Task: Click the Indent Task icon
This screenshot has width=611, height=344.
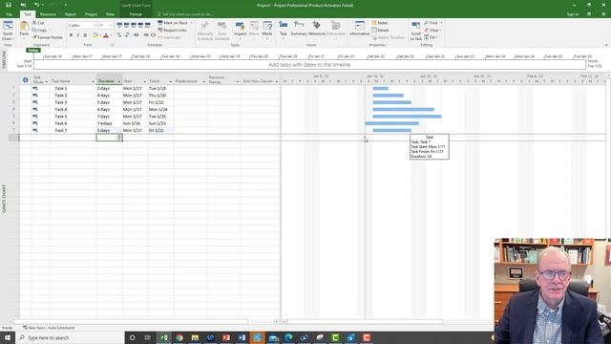Action: coord(127,35)
